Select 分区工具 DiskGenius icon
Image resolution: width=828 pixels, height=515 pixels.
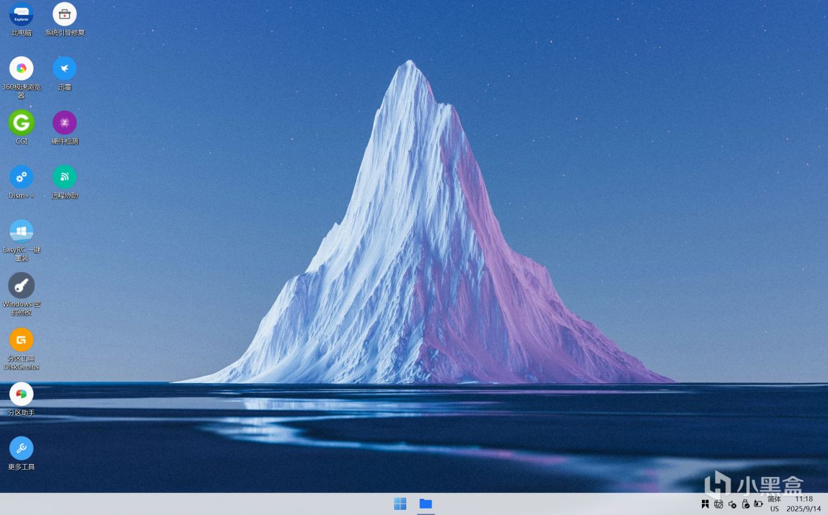[x=21, y=349]
